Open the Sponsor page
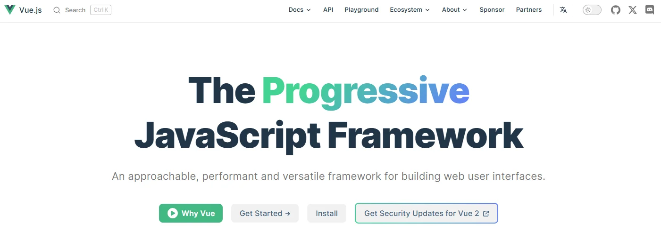 coord(492,10)
